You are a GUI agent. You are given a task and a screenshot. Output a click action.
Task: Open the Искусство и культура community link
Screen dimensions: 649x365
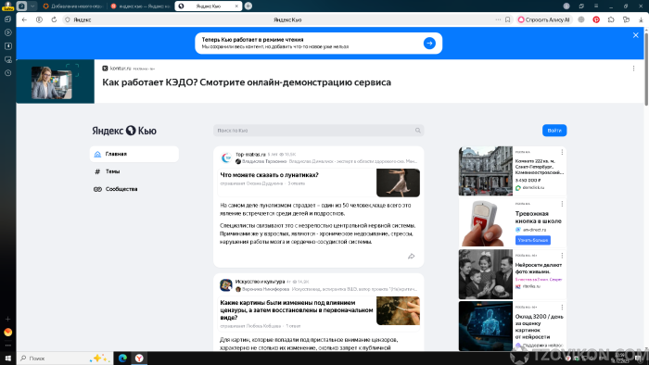[x=260, y=282]
